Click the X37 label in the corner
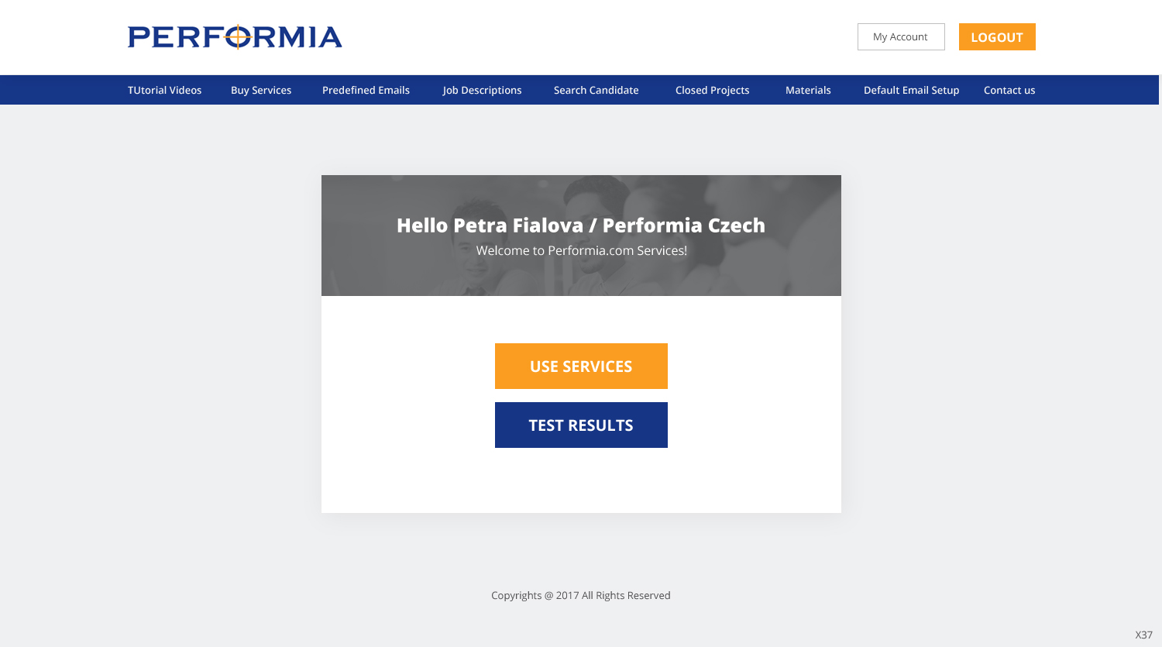Screen dimensions: 1162x647 (x=1143, y=635)
